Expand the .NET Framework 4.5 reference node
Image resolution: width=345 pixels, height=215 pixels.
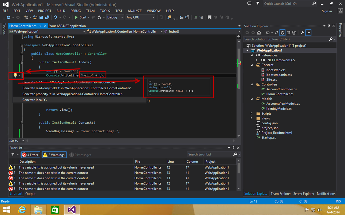click(256, 60)
